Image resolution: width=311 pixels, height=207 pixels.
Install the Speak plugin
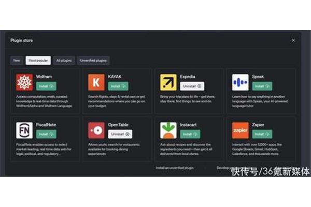(262, 86)
